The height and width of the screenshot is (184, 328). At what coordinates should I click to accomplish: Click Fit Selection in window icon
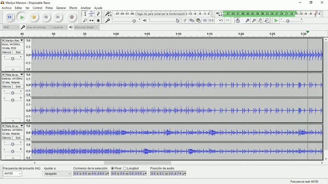point(260,20)
